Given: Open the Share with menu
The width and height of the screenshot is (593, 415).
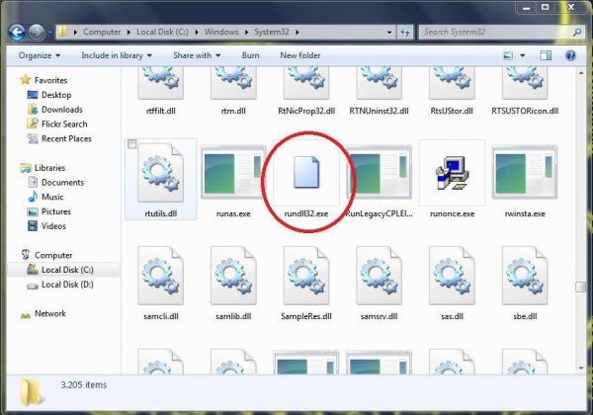Looking at the screenshot, I should coord(197,55).
